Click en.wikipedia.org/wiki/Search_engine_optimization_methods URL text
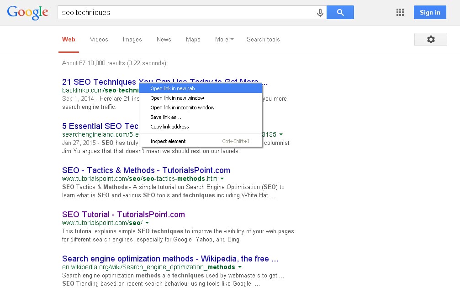This screenshot has height=292, width=460. (148, 267)
